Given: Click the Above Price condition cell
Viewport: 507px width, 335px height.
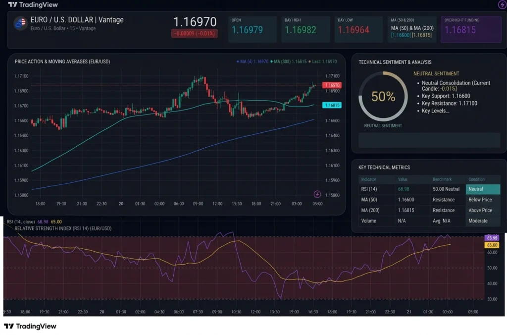Looking at the screenshot, I should 480,211.
